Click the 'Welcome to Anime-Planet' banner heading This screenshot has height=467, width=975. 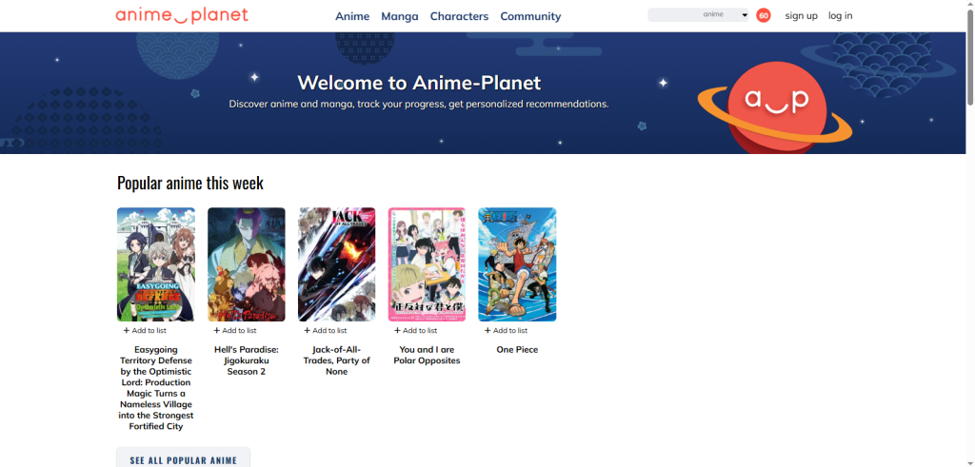point(419,83)
